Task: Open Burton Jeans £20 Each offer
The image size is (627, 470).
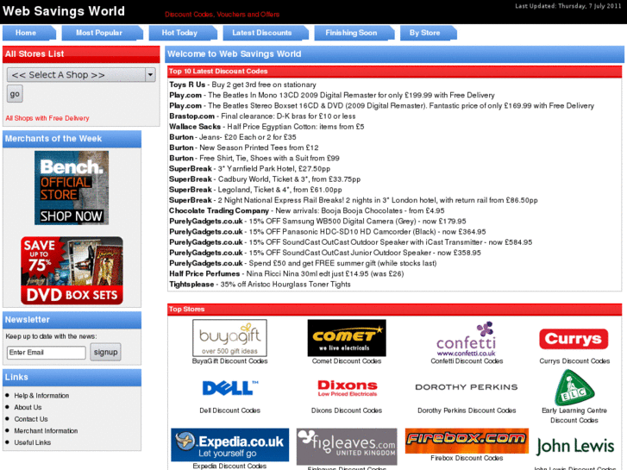Action: (233, 137)
